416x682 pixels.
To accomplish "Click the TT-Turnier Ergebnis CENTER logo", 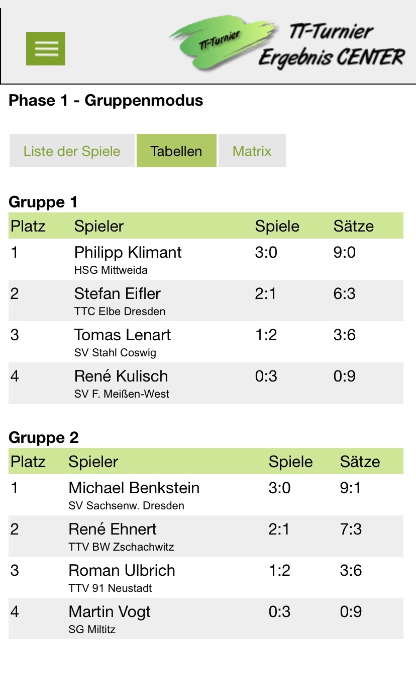I will click(287, 46).
